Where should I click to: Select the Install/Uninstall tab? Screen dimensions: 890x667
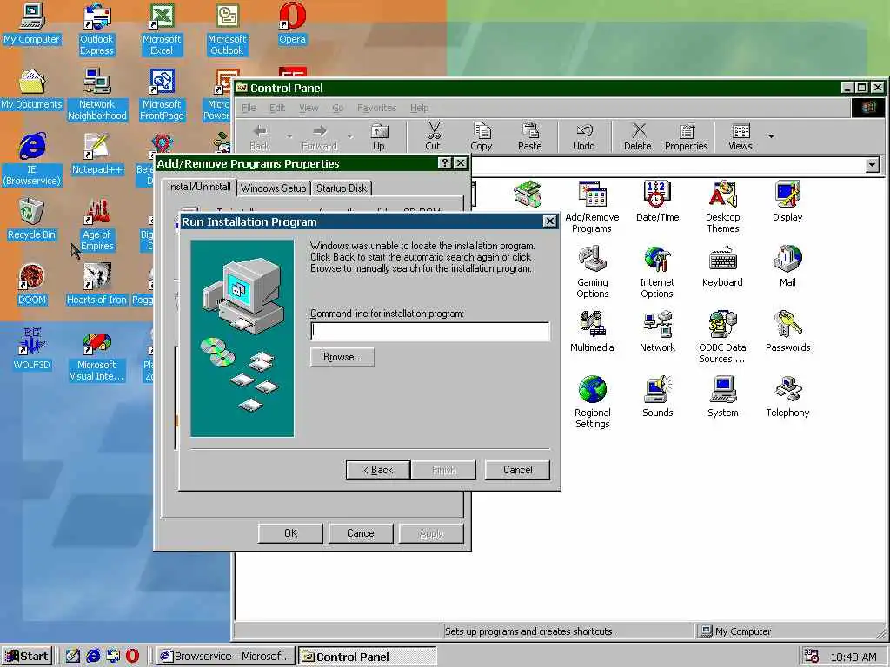coord(199,187)
